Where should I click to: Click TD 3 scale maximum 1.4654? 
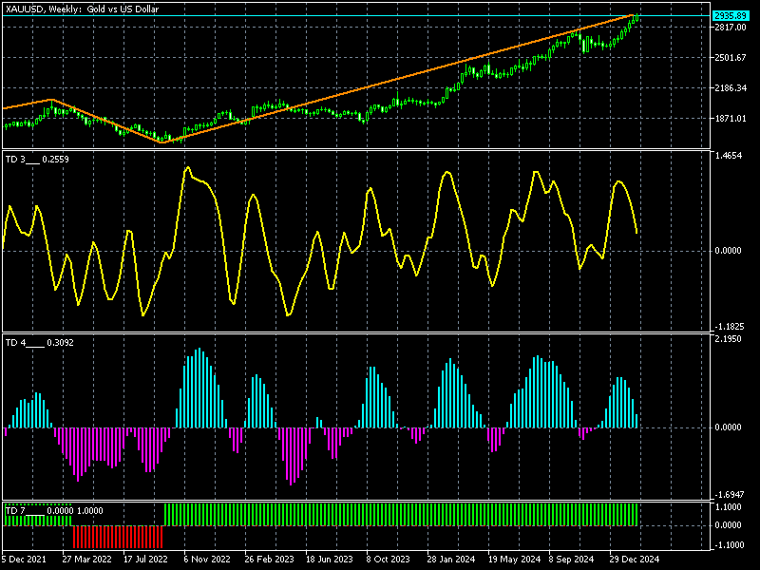(729, 156)
